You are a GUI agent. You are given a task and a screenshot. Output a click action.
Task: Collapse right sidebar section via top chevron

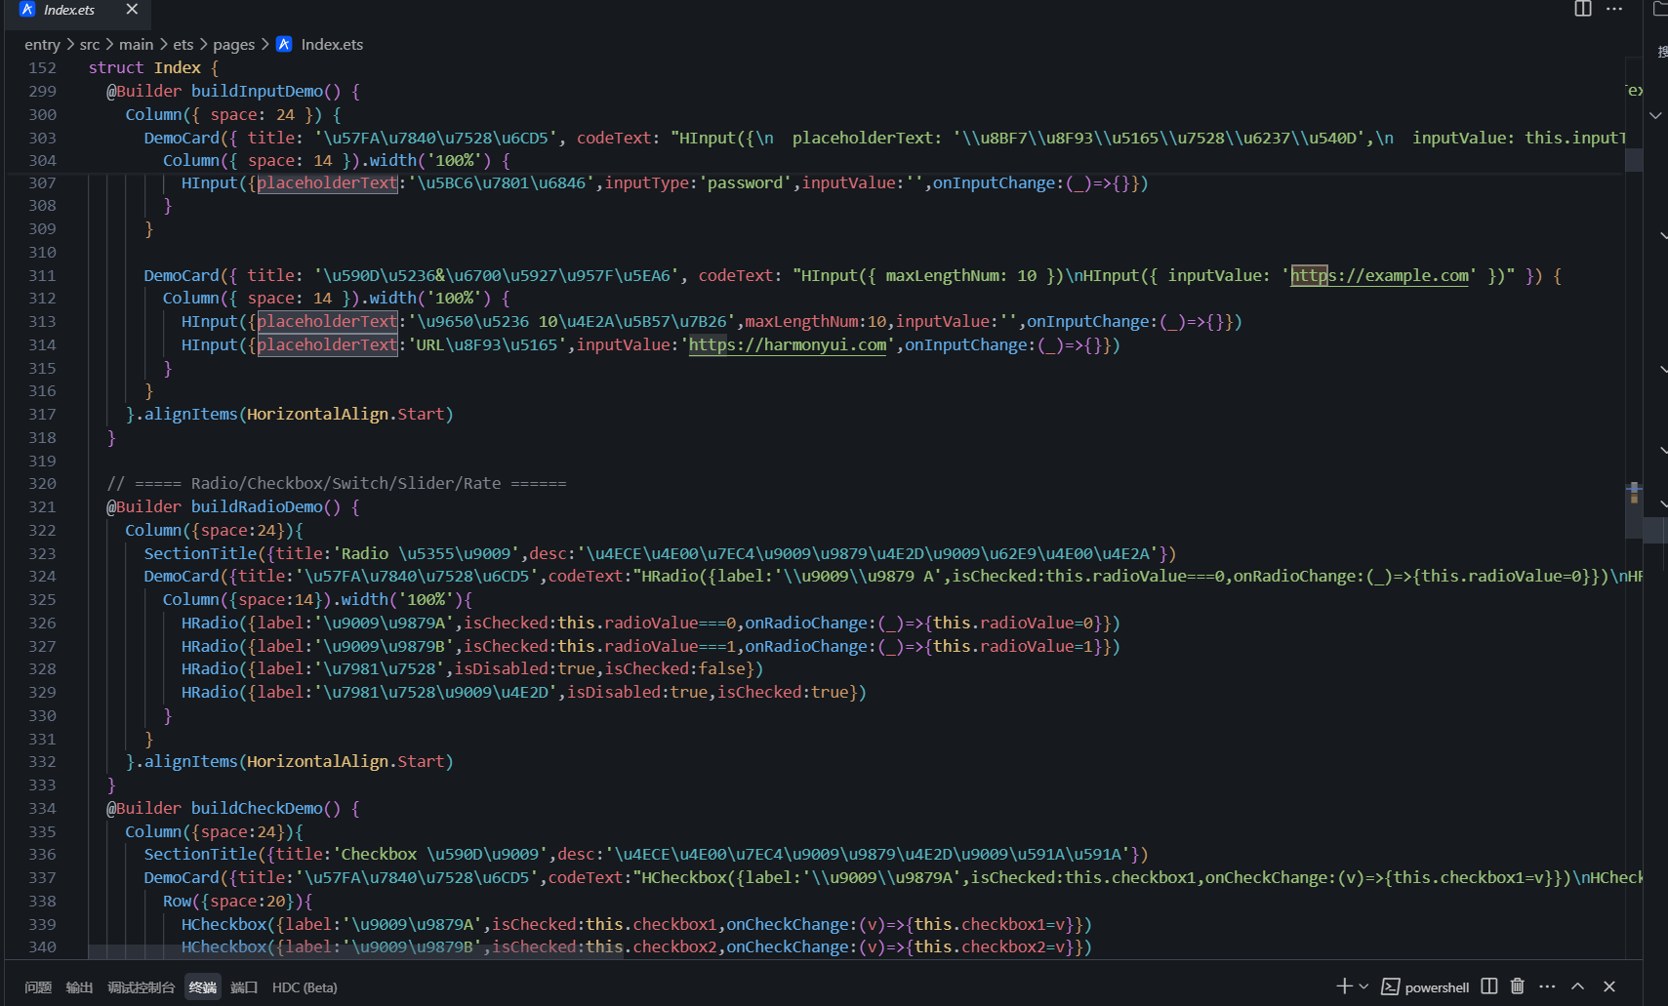(1656, 115)
